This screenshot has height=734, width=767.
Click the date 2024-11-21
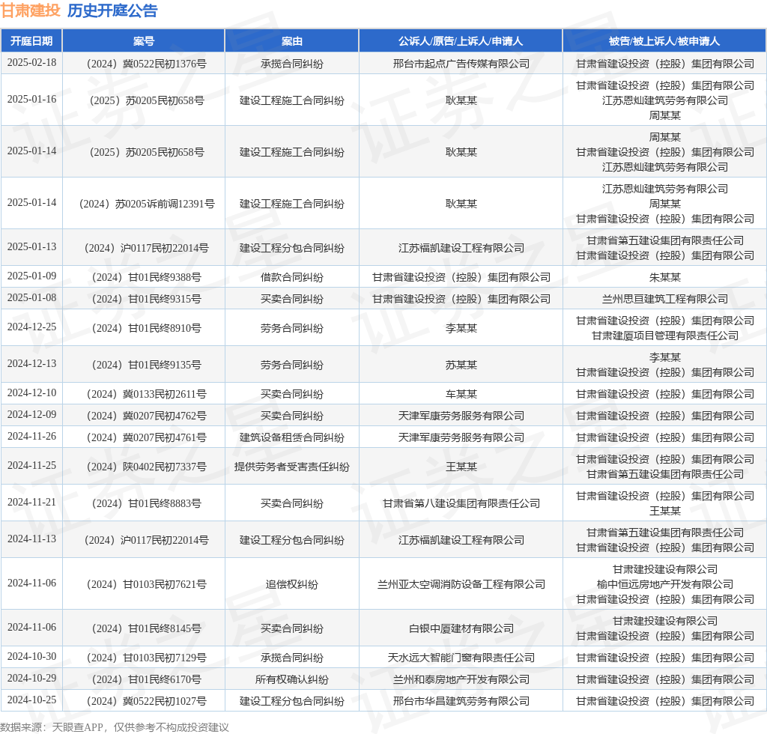[31, 503]
